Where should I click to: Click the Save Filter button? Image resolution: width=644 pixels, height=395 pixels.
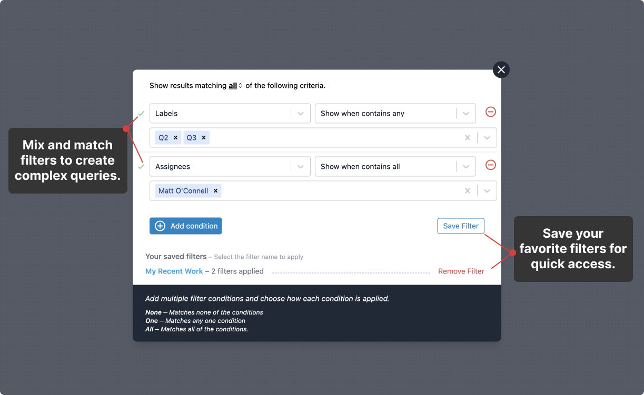pyautogui.click(x=461, y=226)
